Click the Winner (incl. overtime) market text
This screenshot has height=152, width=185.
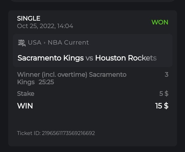52,75
